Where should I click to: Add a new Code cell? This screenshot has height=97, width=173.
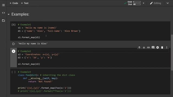(x=14, y=3)
